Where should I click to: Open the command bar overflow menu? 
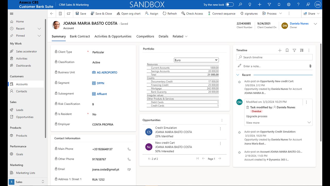[289, 14]
